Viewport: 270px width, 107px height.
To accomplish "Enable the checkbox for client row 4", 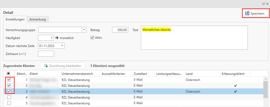I will coord(9,97).
